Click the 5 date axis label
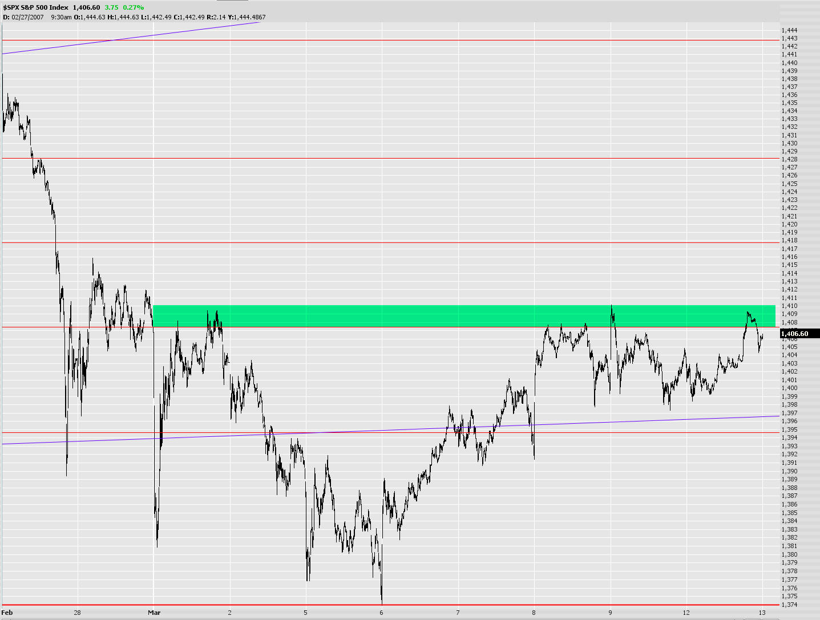820x620 pixels. [306, 613]
